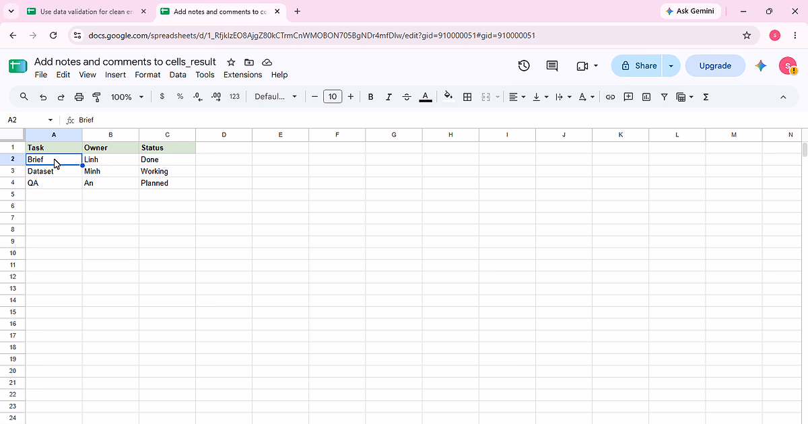Viewport: 808px width, 424px height.
Task: Open version history clock icon
Action: coord(524,66)
